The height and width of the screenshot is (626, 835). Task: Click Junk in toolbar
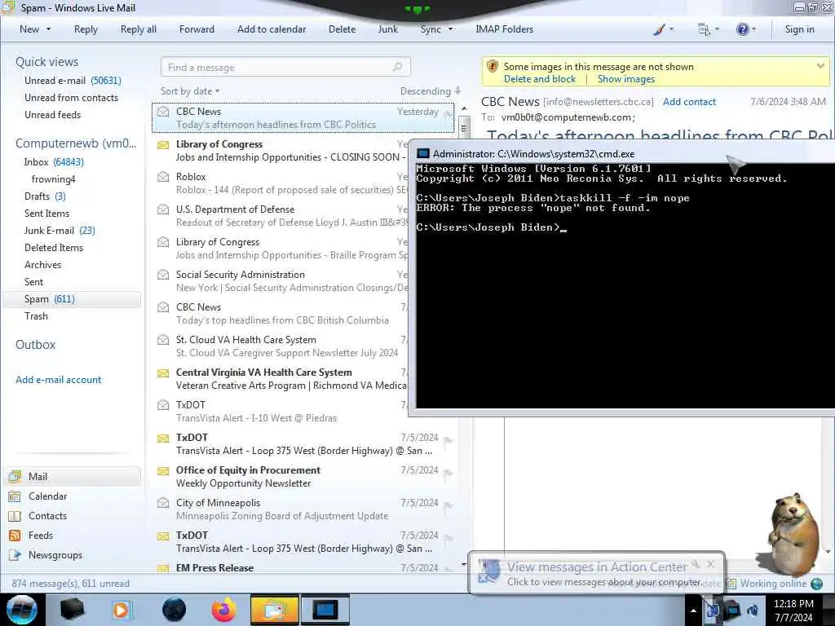[x=387, y=29]
